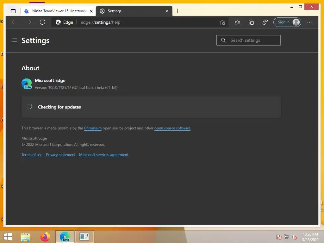Open the feedback/share profile icon
The height and width of the screenshot is (243, 324).
[265, 22]
